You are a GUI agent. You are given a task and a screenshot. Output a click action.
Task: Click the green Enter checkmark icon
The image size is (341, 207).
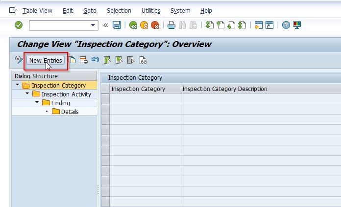click(19, 25)
